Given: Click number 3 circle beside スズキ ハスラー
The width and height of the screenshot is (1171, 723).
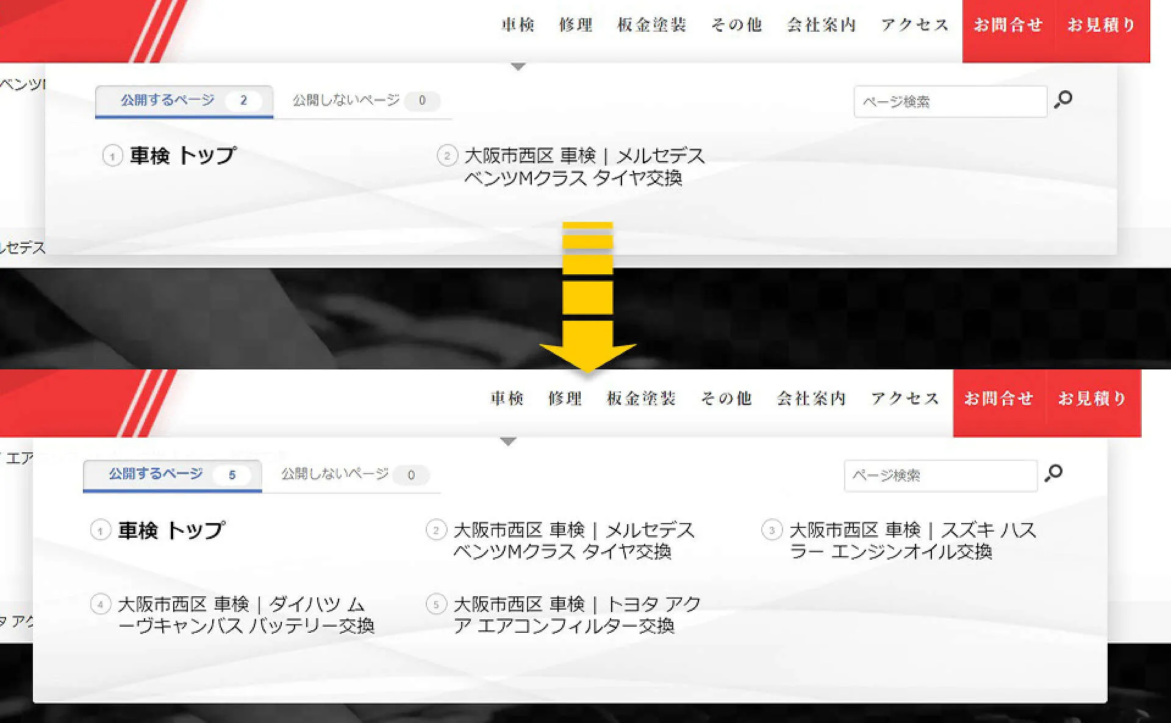Looking at the screenshot, I should [x=772, y=529].
